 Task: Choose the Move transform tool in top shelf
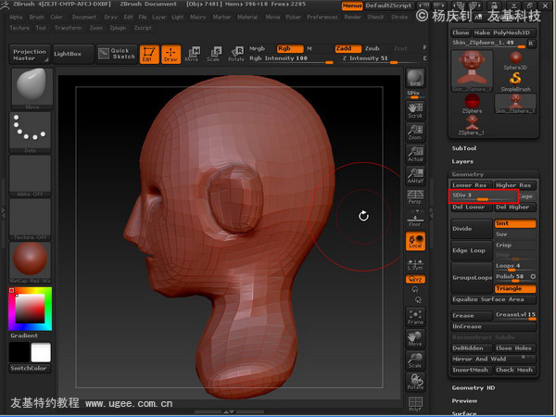point(192,55)
